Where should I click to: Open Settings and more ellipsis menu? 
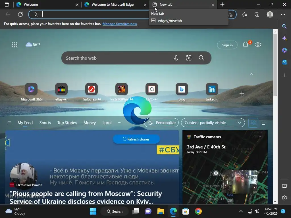point(283,14)
